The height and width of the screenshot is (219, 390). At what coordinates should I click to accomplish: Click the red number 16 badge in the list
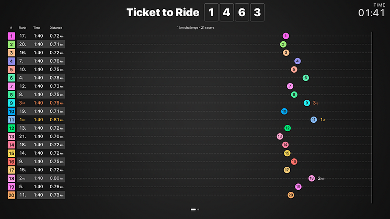(12, 162)
